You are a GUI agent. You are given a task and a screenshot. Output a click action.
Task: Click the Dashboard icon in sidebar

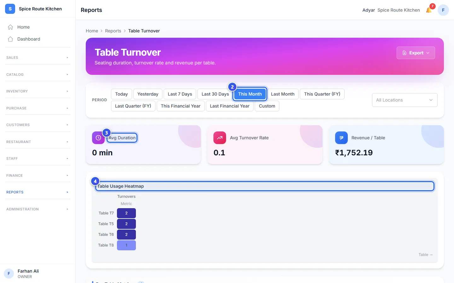coord(10,39)
